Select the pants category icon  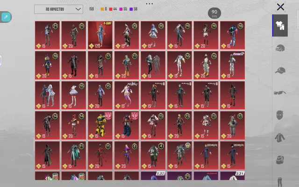point(280,182)
